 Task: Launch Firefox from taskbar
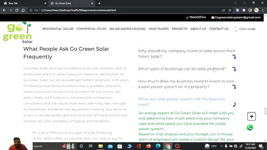pyautogui.click(x=149, y=146)
